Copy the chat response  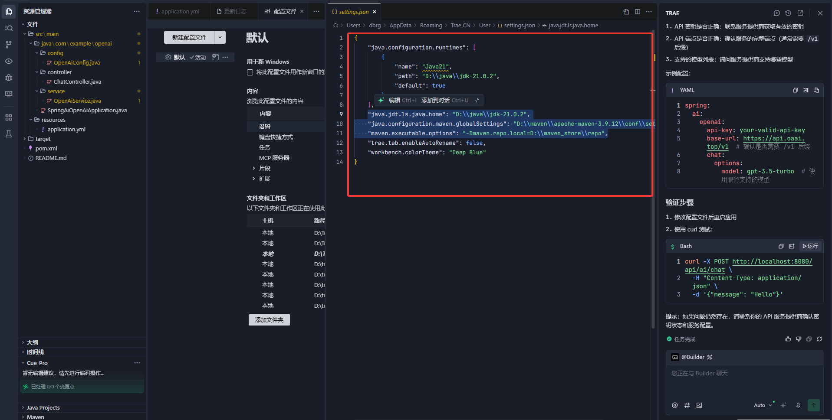pos(809,339)
